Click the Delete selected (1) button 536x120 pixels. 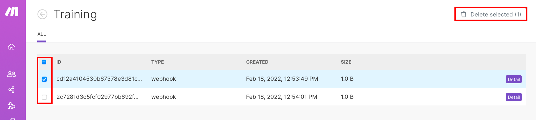(491, 14)
